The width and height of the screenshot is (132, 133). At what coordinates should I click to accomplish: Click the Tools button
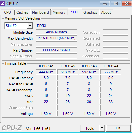coord(90,128)
